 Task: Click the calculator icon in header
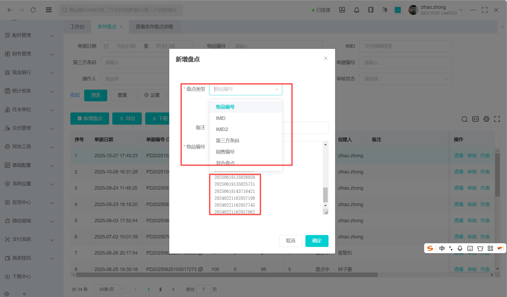pyautogui.click(x=342, y=10)
